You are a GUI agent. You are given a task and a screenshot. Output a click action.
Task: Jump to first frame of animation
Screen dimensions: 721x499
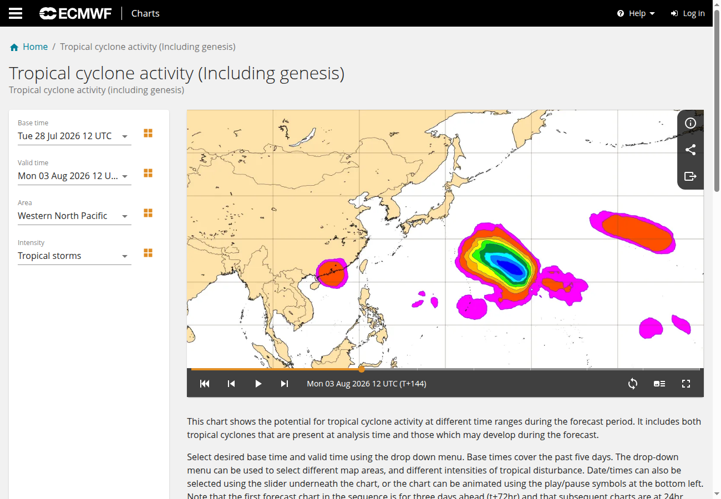[x=205, y=384]
